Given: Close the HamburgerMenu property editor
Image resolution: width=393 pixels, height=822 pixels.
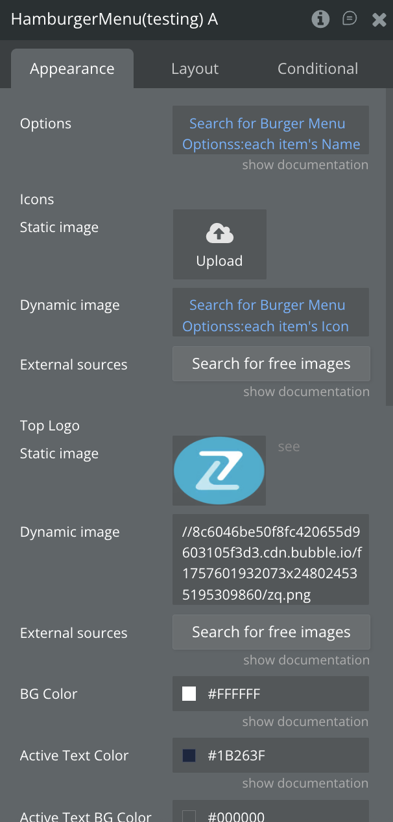Looking at the screenshot, I should click(x=379, y=19).
